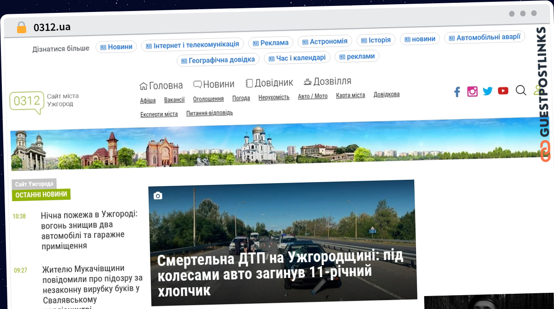This screenshot has height=309, width=554.
Task: Click the Час і календарі chip
Action: click(297, 58)
